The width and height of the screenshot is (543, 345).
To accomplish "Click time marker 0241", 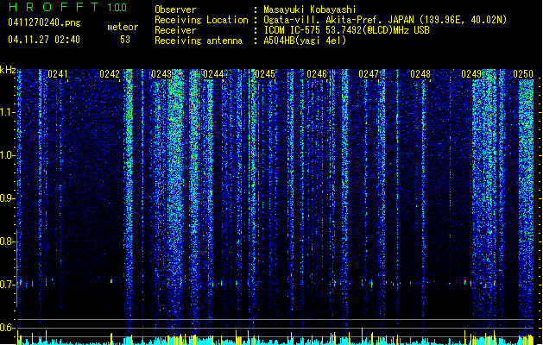I will (58, 74).
